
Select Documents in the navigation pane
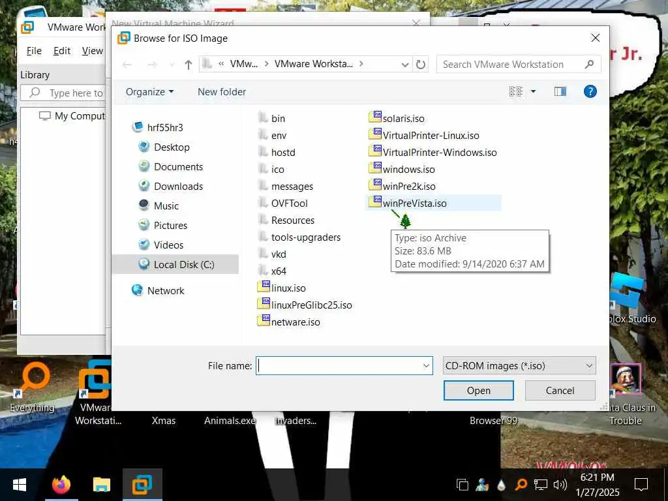coord(178,166)
